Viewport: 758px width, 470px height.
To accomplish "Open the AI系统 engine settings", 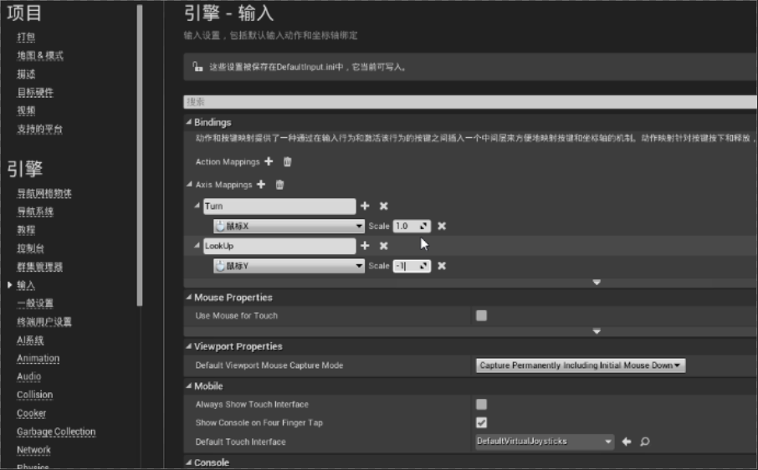I will coord(30,340).
